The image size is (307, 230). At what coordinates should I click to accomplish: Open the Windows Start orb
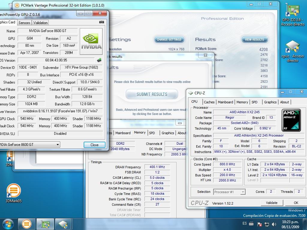click(8, 224)
